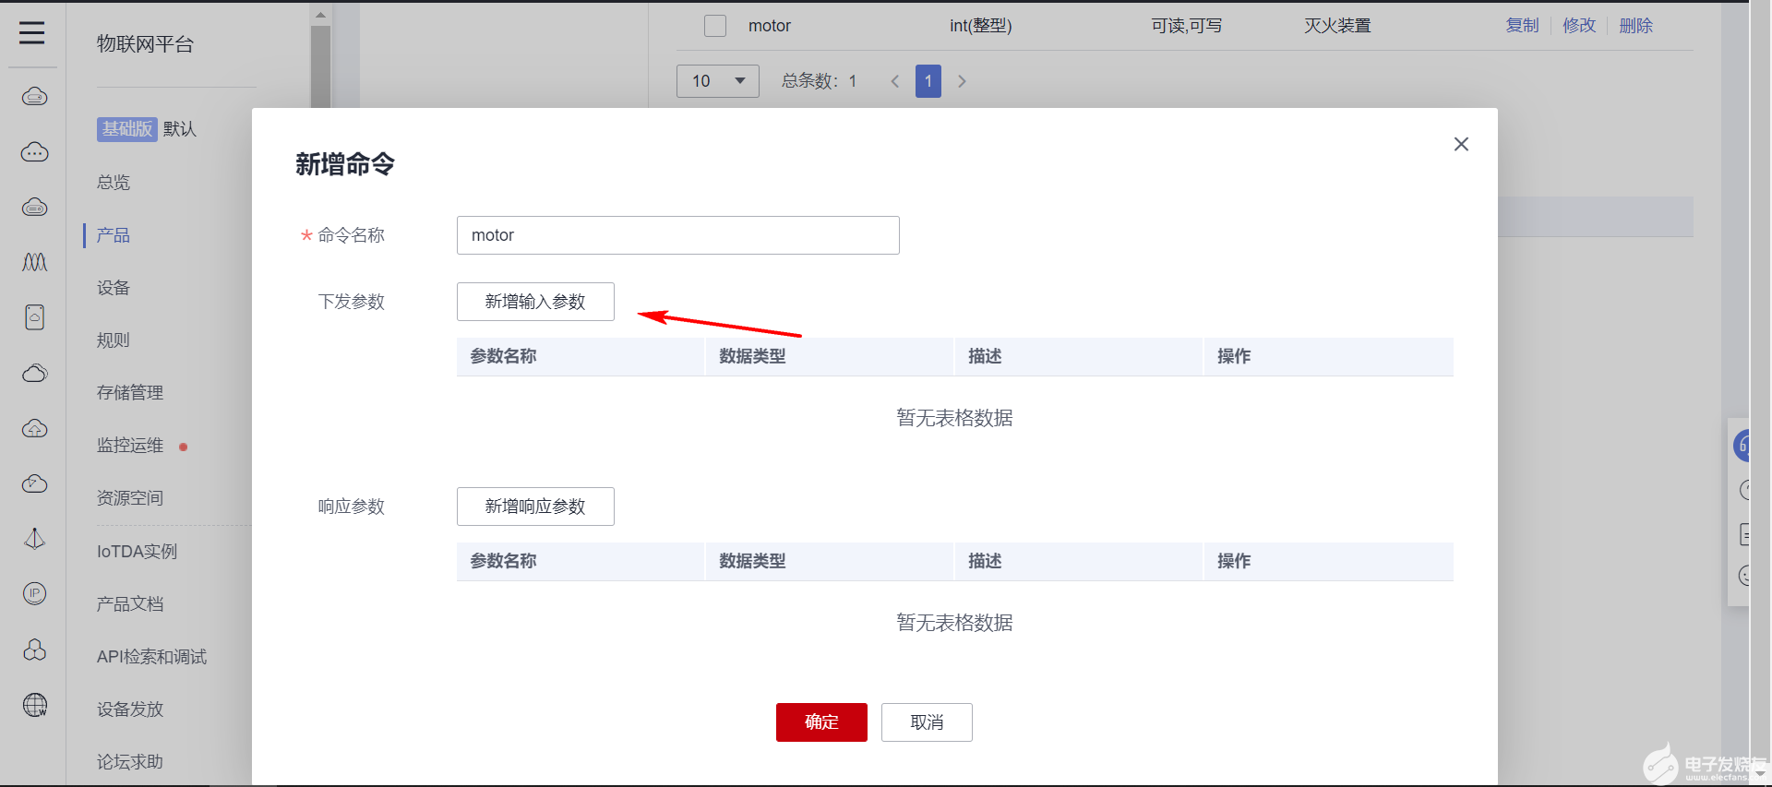1772x787 pixels.
Task: Click the int(整型) cell in motor row
Action: (980, 26)
